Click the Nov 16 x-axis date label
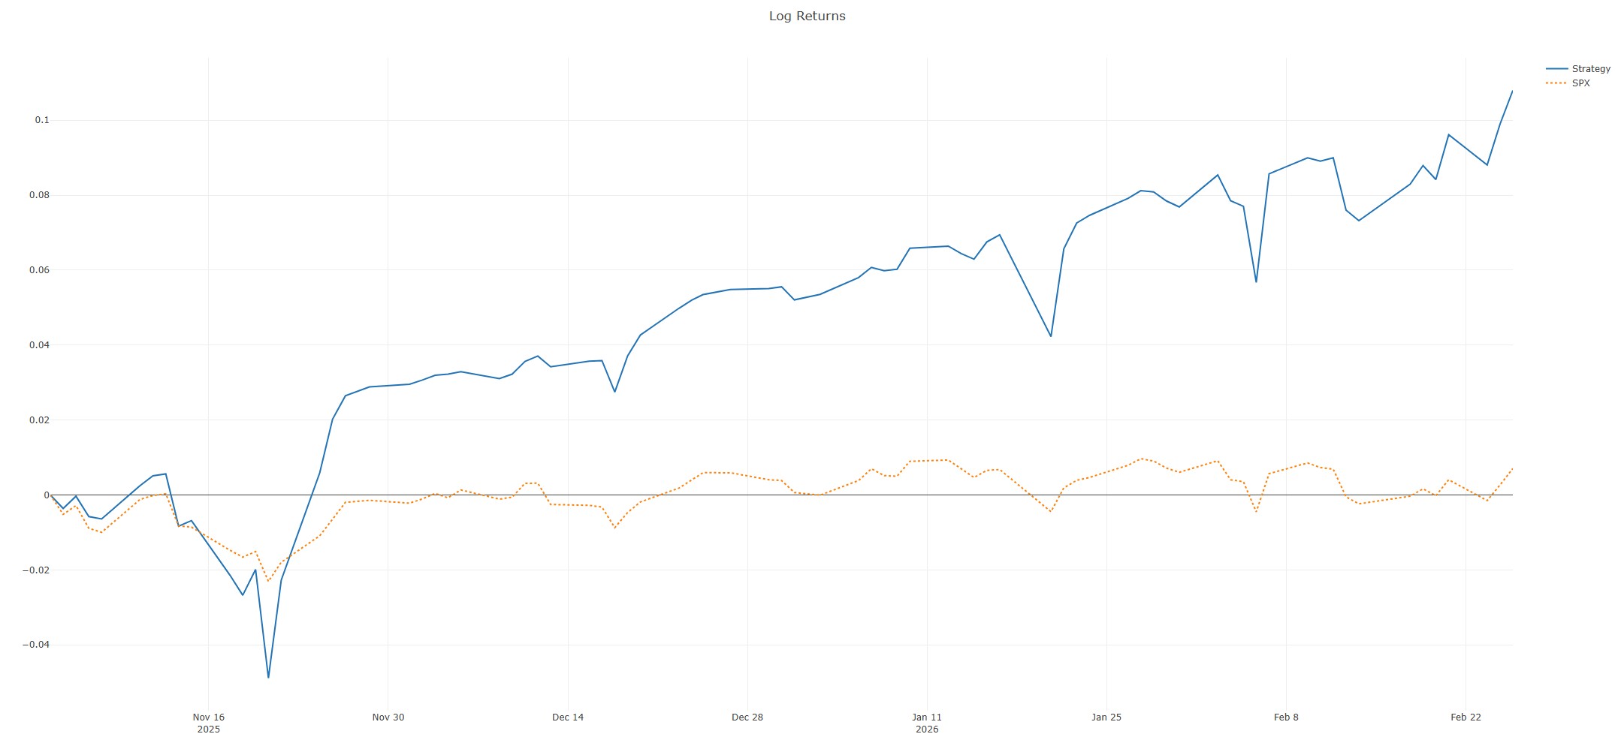Screen dimensions: 1618x746 pos(208,717)
